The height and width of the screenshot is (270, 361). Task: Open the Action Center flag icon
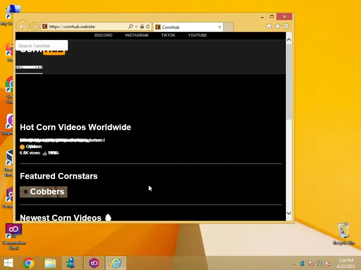click(311, 263)
